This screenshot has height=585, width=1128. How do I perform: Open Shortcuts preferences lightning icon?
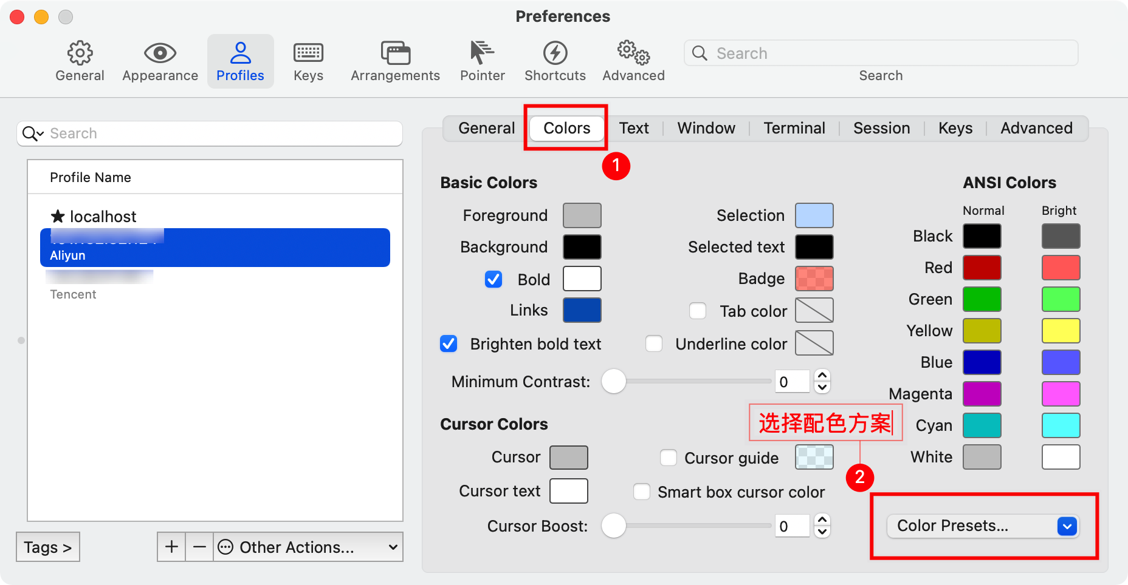[x=555, y=53]
